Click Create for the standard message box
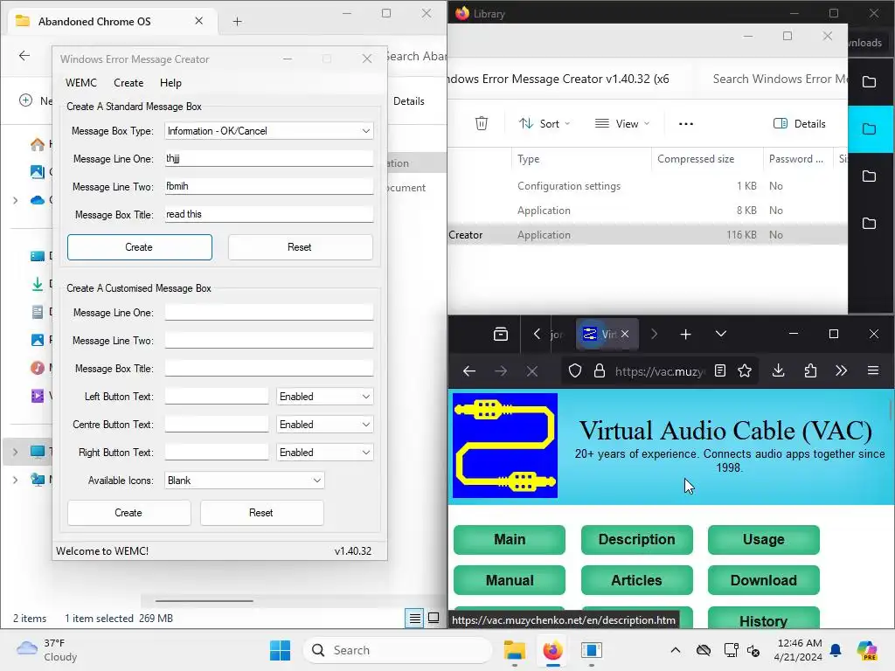Viewport: 895px width, 671px height. pyautogui.click(x=139, y=247)
